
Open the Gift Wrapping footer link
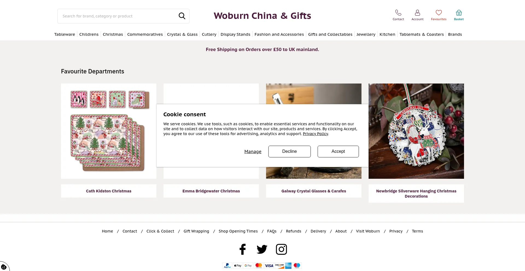(196, 231)
